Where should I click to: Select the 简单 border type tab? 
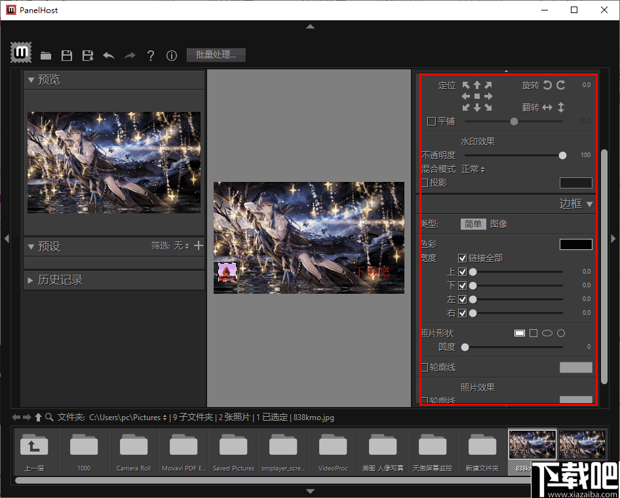coord(474,224)
